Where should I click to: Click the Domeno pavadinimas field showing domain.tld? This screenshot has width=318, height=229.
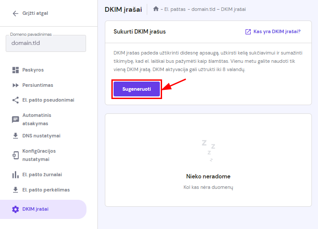point(46,43)
